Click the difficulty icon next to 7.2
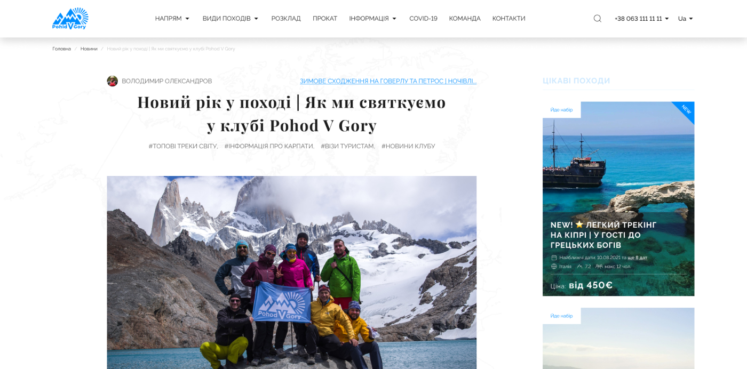The height and width of the screenshot is (369, 747). coord(579,267)
